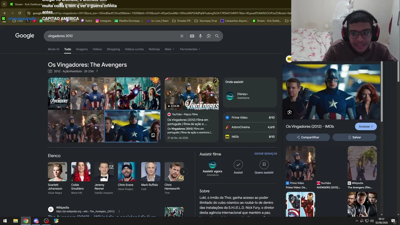Open the Stoompay Drop bookmark folder
Viewport: 400px width, 225px height.
(x=206, y=21)
